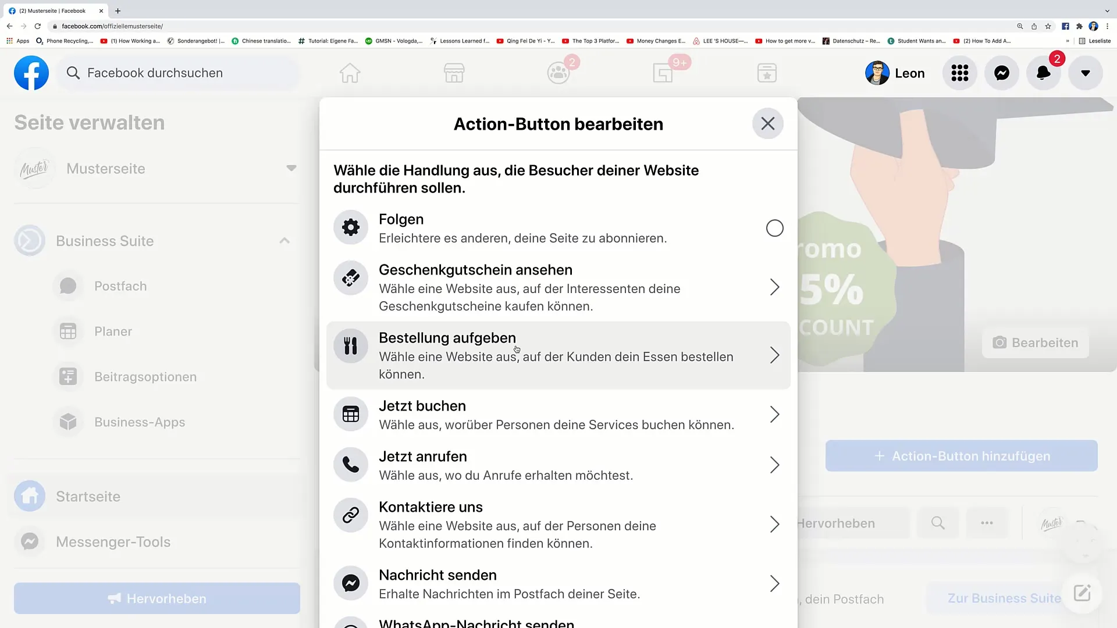Screen dimensions: 1117x628
Task: Click the Business Suite sidebar icon
Action: click(30, 240)
